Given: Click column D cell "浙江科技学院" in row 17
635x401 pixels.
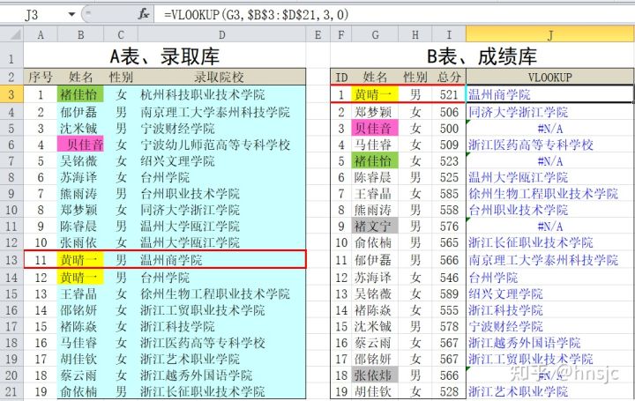Looking at the screenshot, I should point(222,326).
